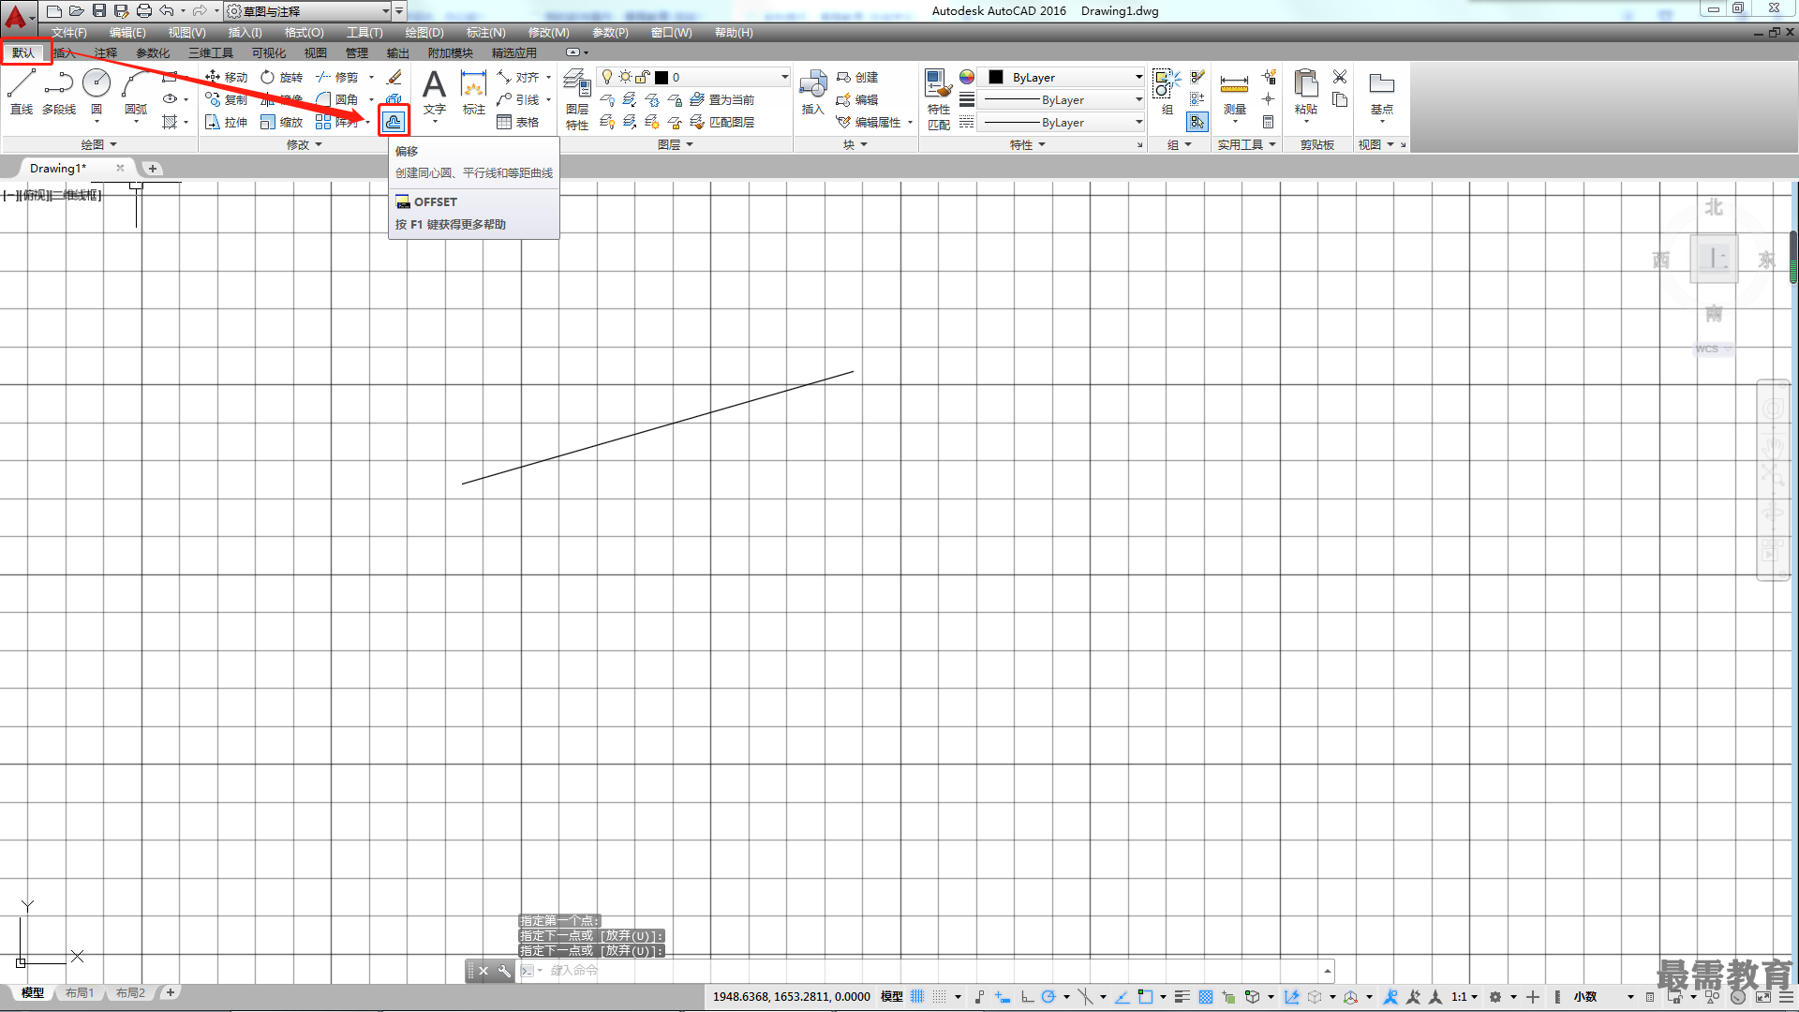The image size is (1799, 1012).
Task: Open the workspace dropdown 草图与注释
Action: (x=309, y=11)
